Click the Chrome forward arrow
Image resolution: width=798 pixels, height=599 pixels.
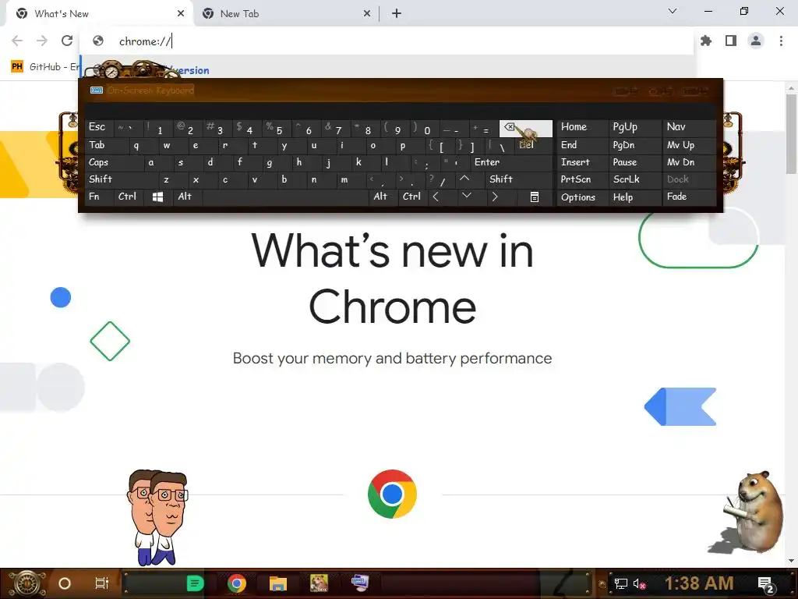coord(42,41)
